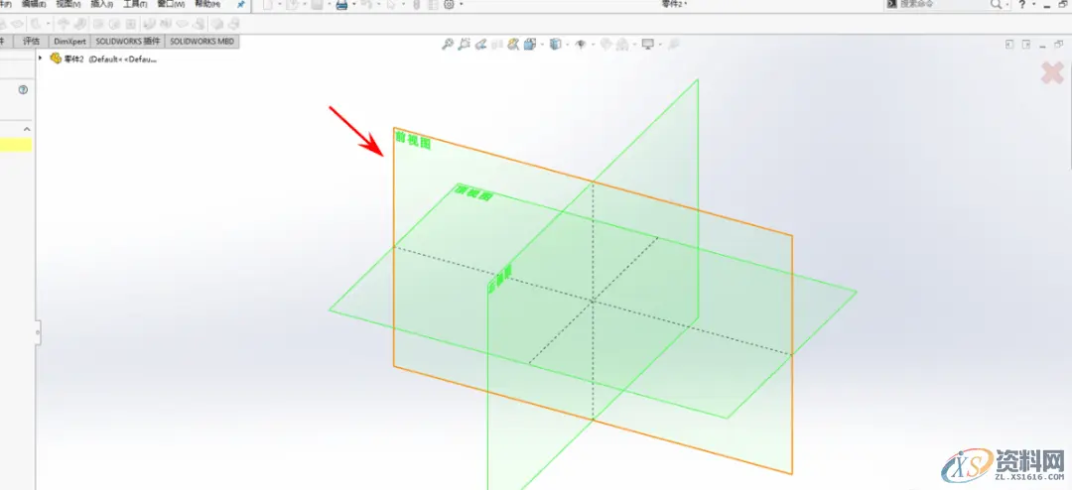Open the dropdown arrow beside Save
This screenshot has width=1072, height=490.
point(329,4)
